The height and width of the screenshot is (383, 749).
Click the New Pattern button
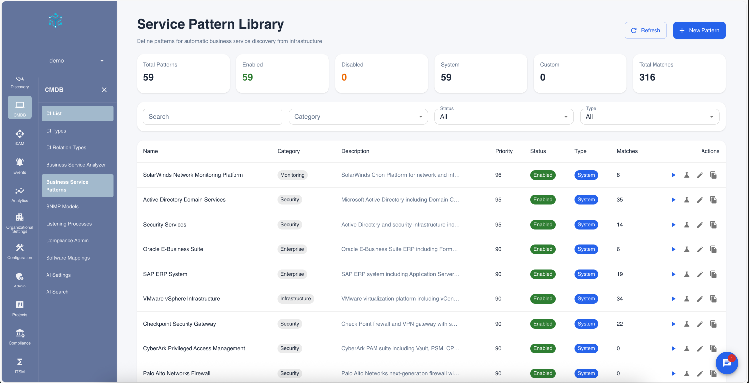(x=699, y=30)
